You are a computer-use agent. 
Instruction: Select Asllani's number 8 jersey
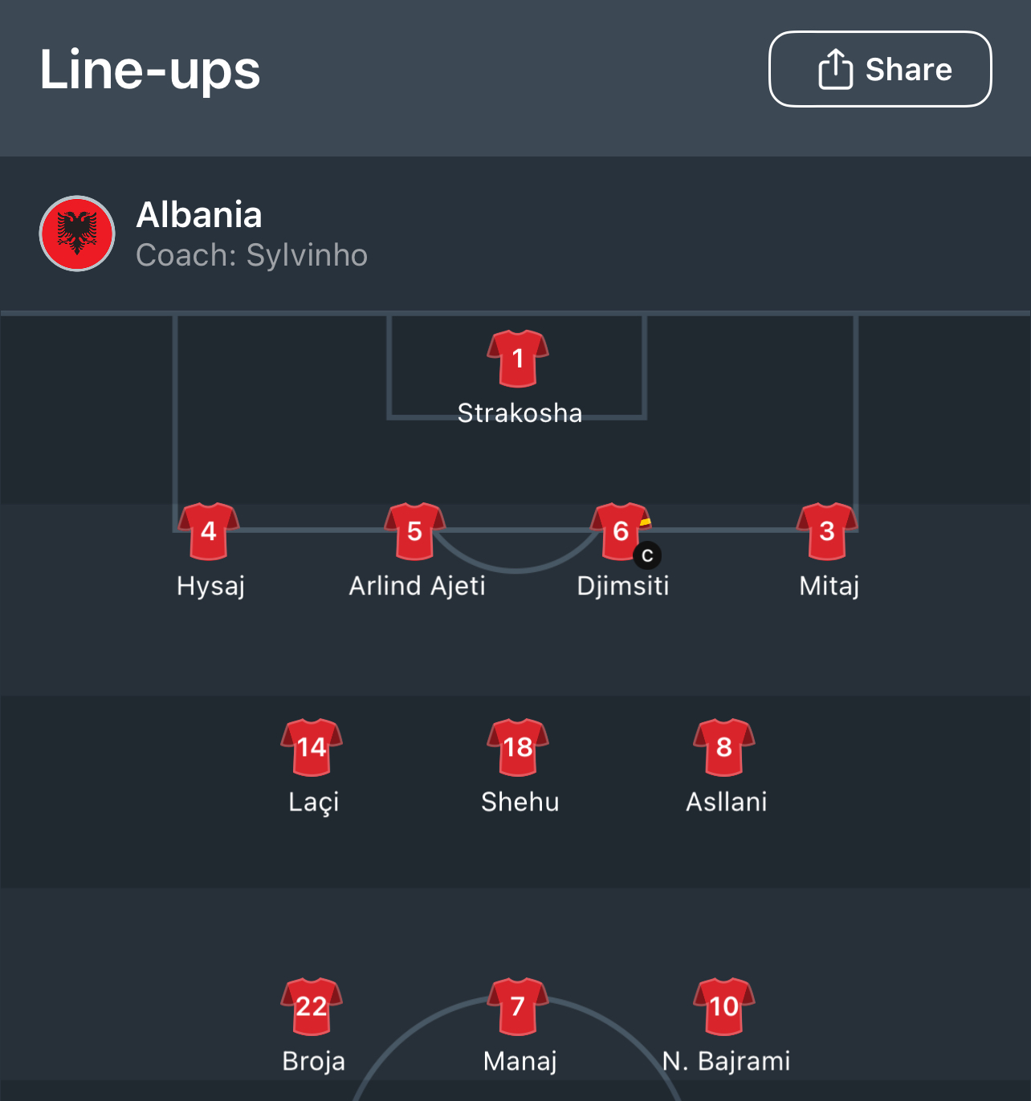point(724,747)
